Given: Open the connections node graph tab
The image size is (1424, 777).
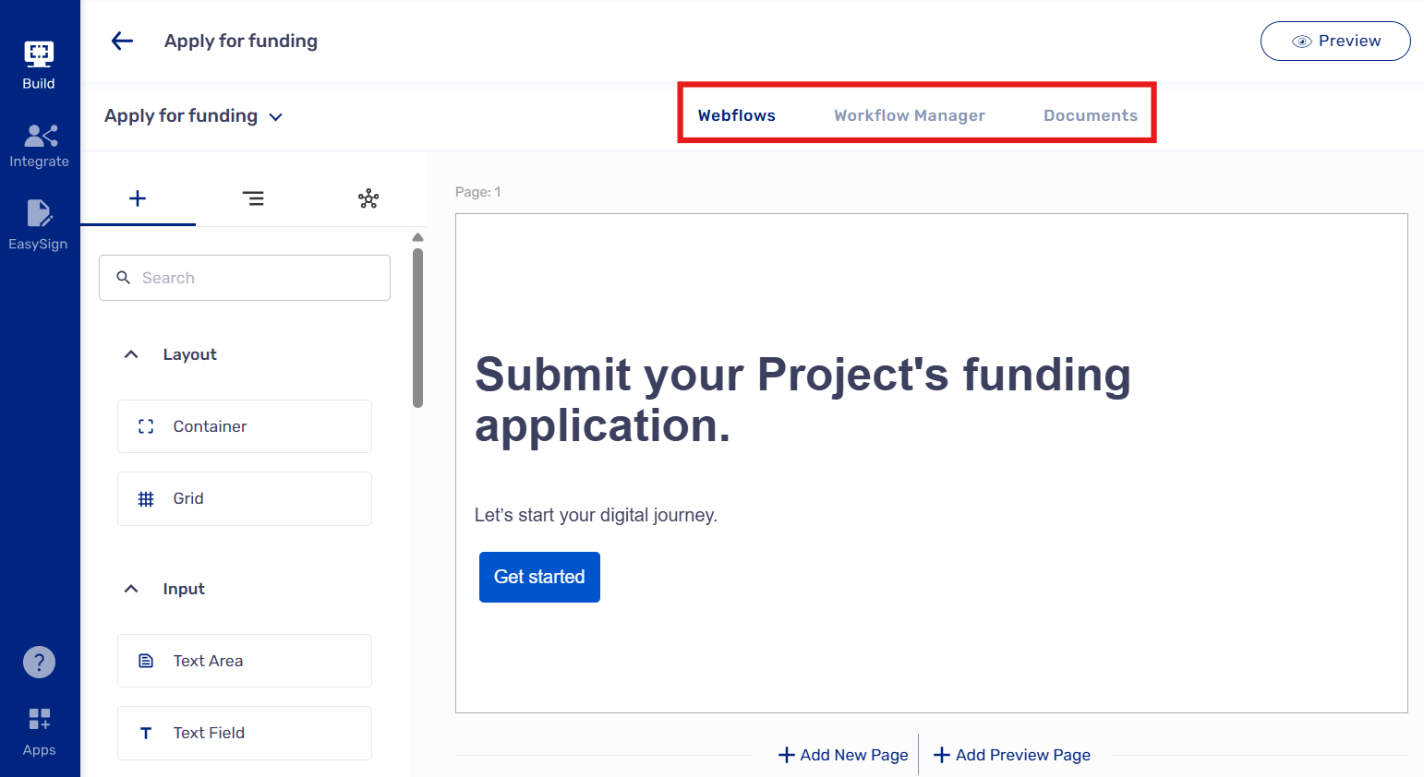Looking at the screenshot, I should 368,198.
